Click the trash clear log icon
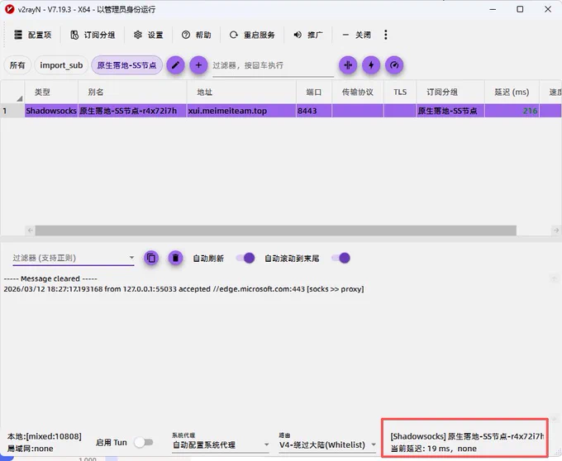The image size is (562, 461). click(x=175, y=258)
